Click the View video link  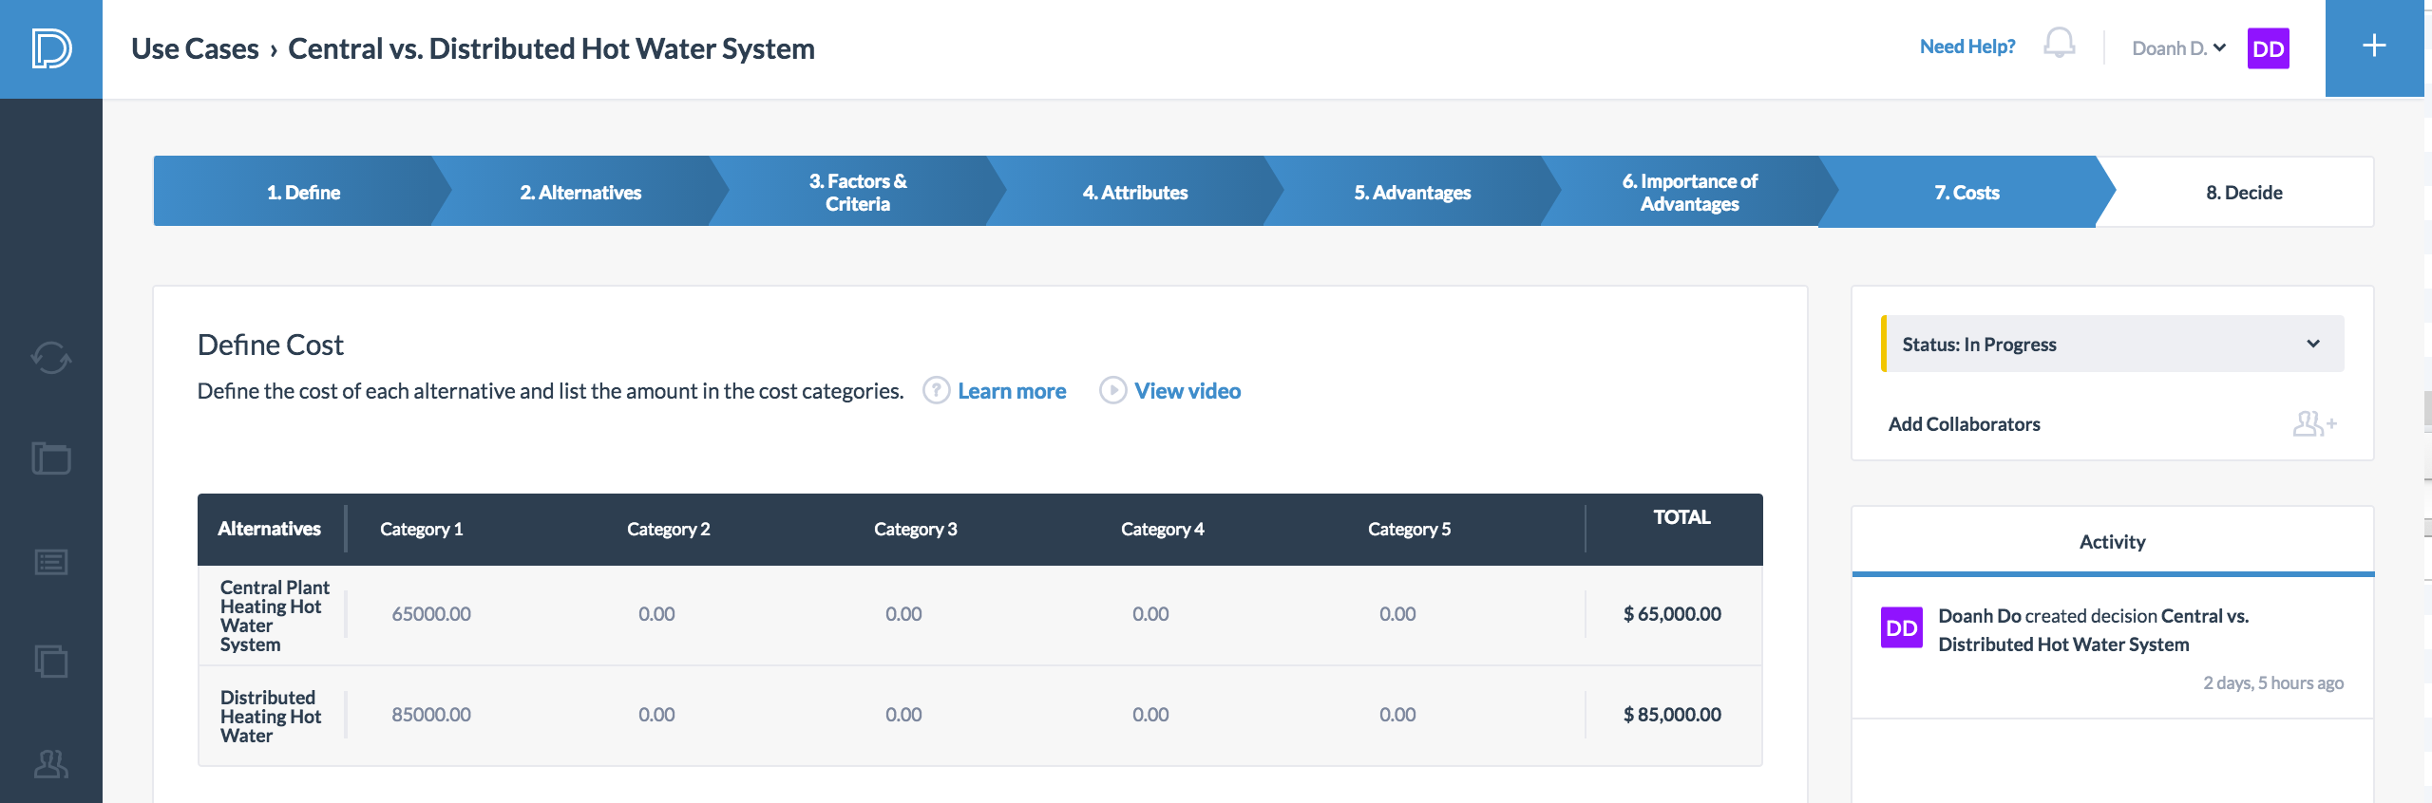tap(1187, 391)
